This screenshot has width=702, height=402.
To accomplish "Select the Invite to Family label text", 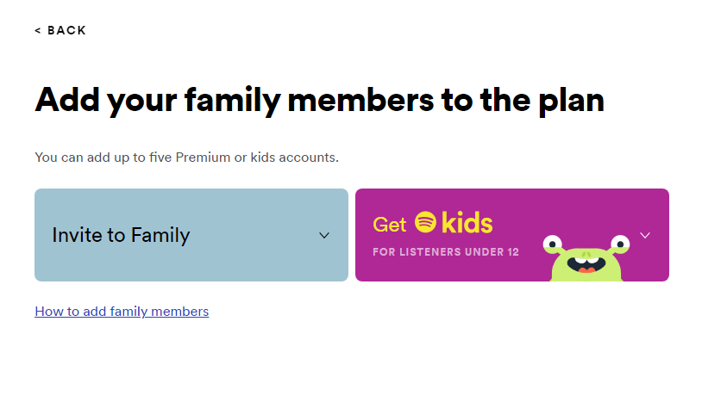I will point(121,235).
